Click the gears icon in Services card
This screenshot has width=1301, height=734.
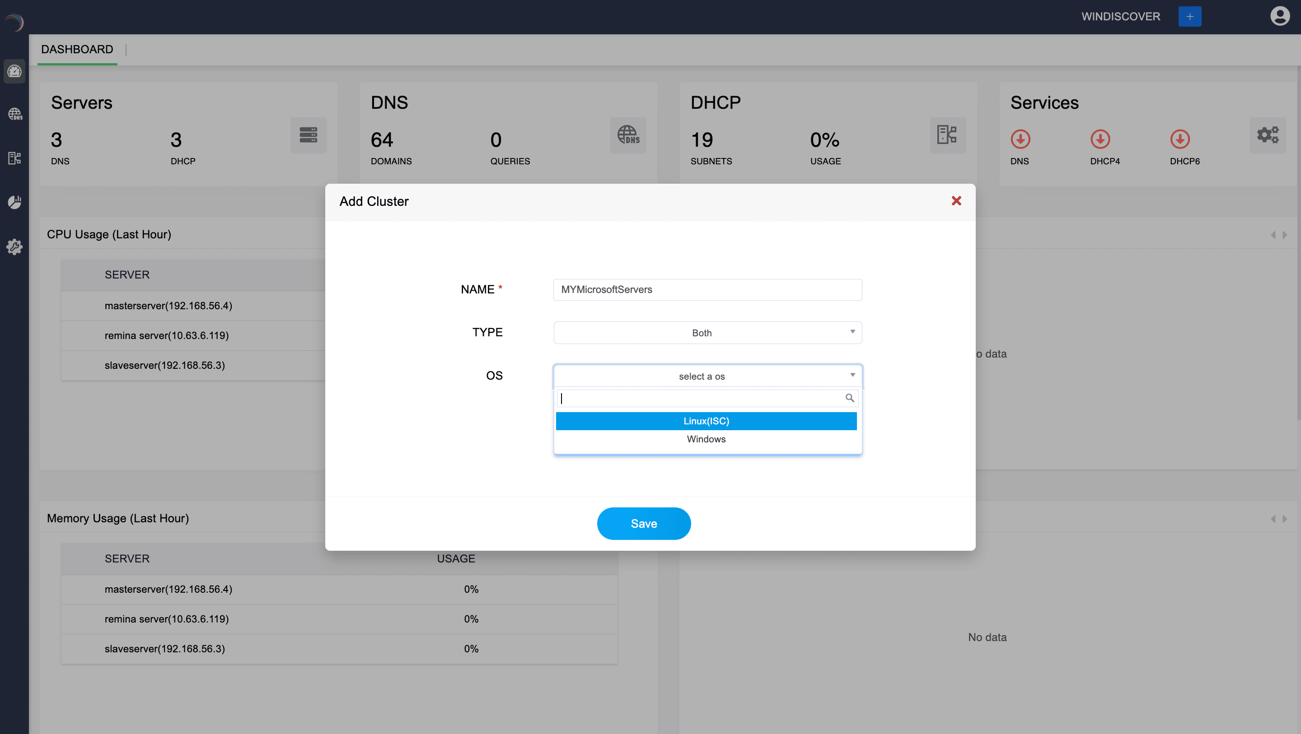pos(1268,135)
